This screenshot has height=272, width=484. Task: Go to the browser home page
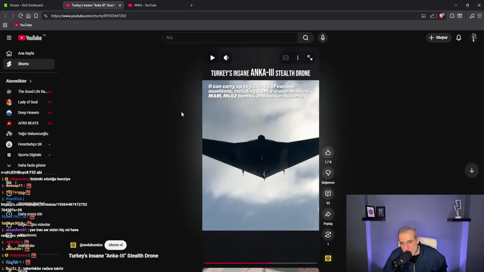pyautogui.click(x=28, y=16)
